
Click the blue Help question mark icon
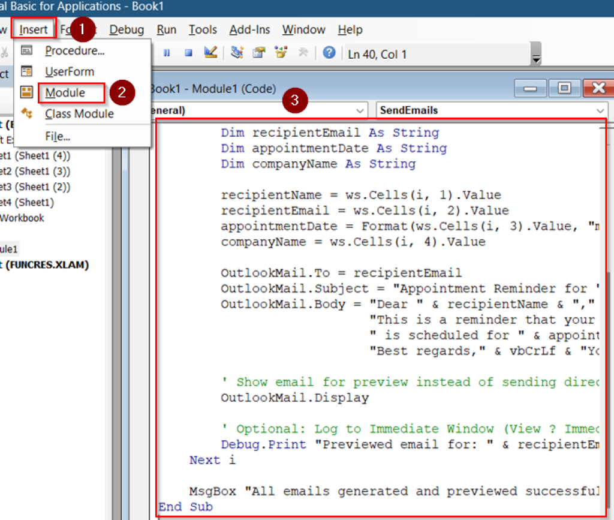(329, 53)
